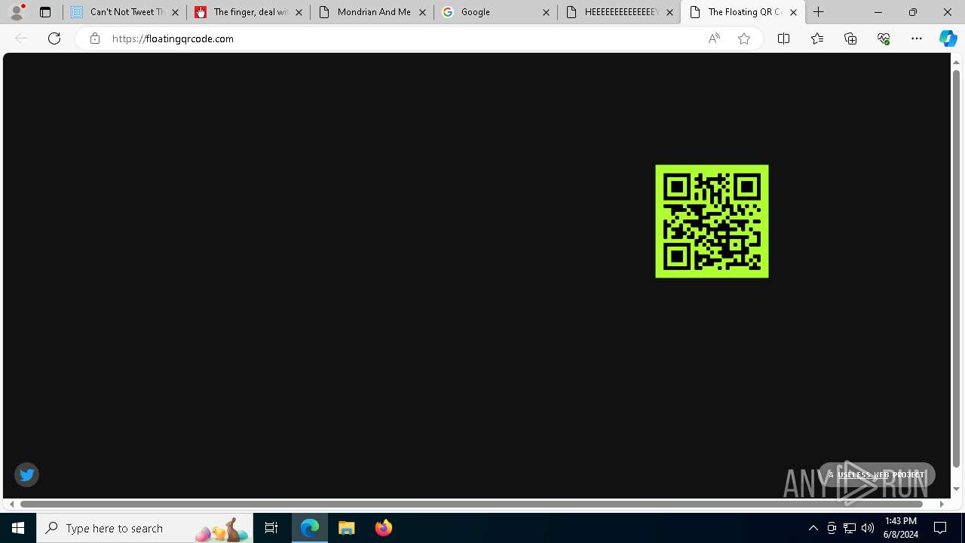Open a new browser tab

[819, 12]
